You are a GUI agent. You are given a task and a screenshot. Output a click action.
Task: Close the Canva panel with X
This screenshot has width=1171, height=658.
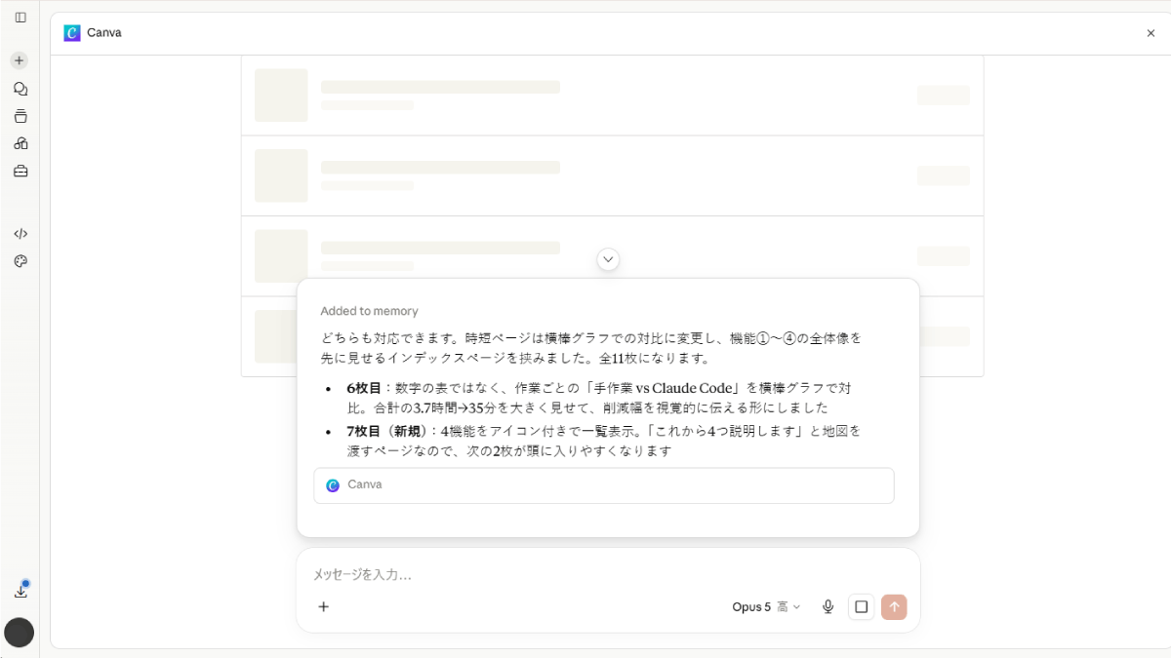(1151, 33)
